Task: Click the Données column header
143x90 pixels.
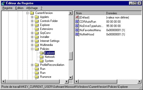Action: click(x=123, y=13)
